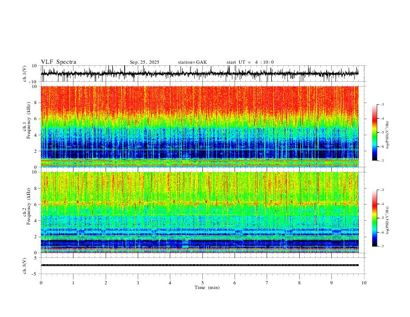This screenshot has height=317, width=410.
Task: Click the time axis tick label '10'
Action: tap(364, 283)
